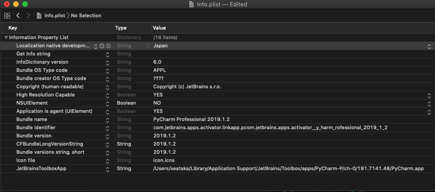The height and width of the screenshot is (192, 435).
Task: Click the Japan value field
Action: click(x=160, y=46)
